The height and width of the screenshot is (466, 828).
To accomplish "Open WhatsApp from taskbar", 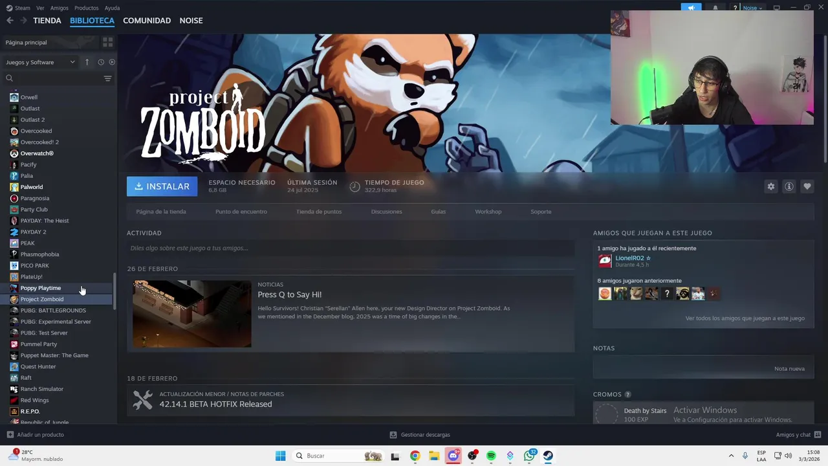I will click(530, 456).
